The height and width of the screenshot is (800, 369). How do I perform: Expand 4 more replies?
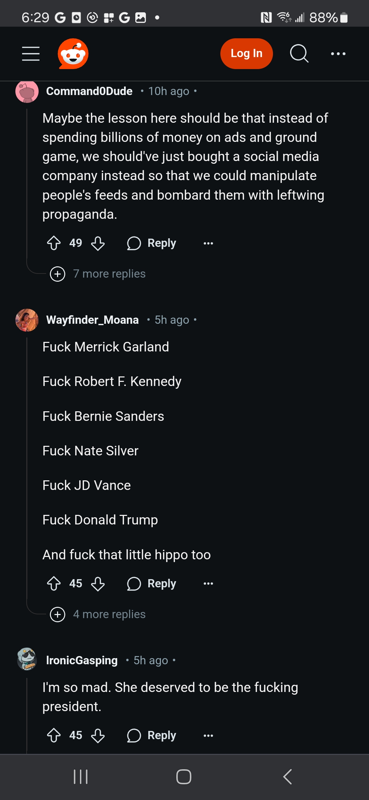pos(98,614)
